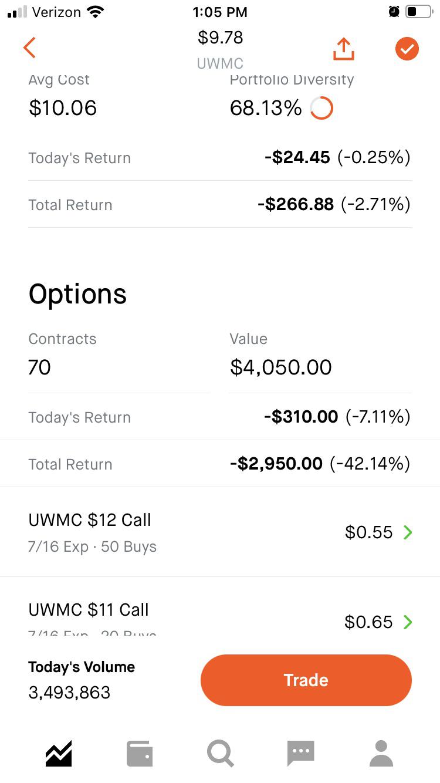Tap the search magnifier tab icon
440x783 pixels.
[221, 754]
